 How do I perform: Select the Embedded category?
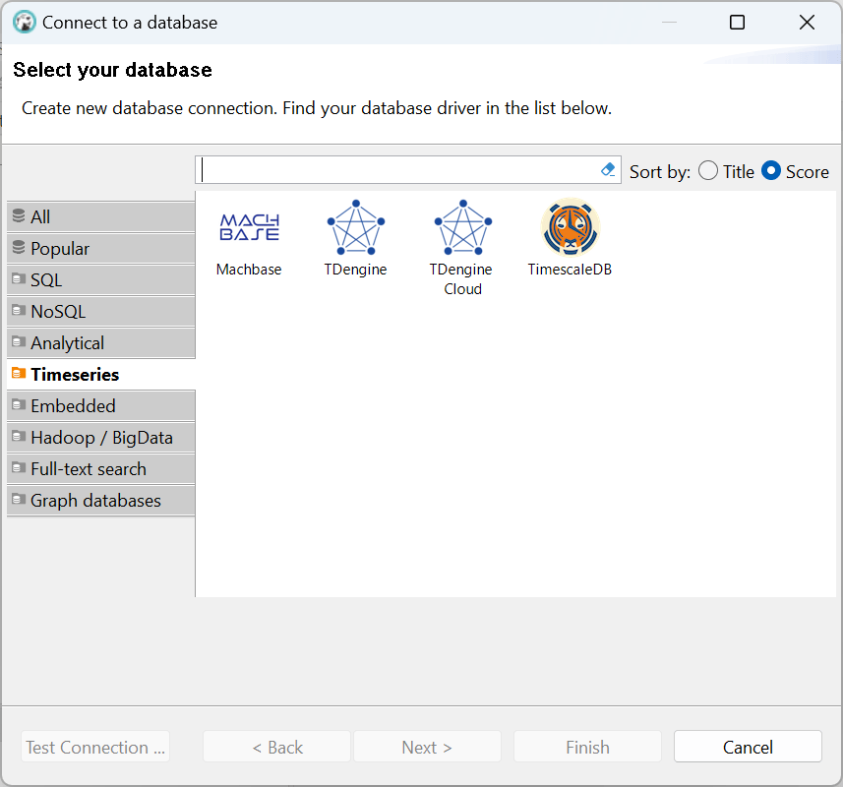tap(99, 406)
